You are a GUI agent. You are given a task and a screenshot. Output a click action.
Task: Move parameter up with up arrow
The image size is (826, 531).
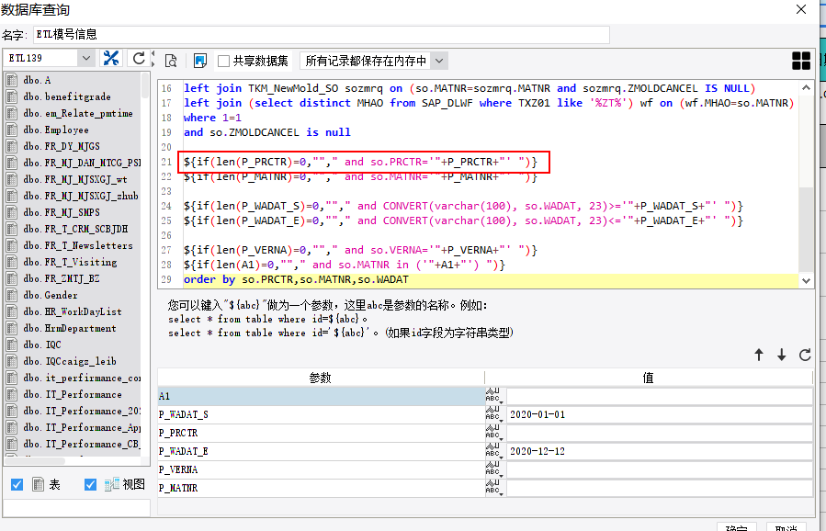(759, 355)
